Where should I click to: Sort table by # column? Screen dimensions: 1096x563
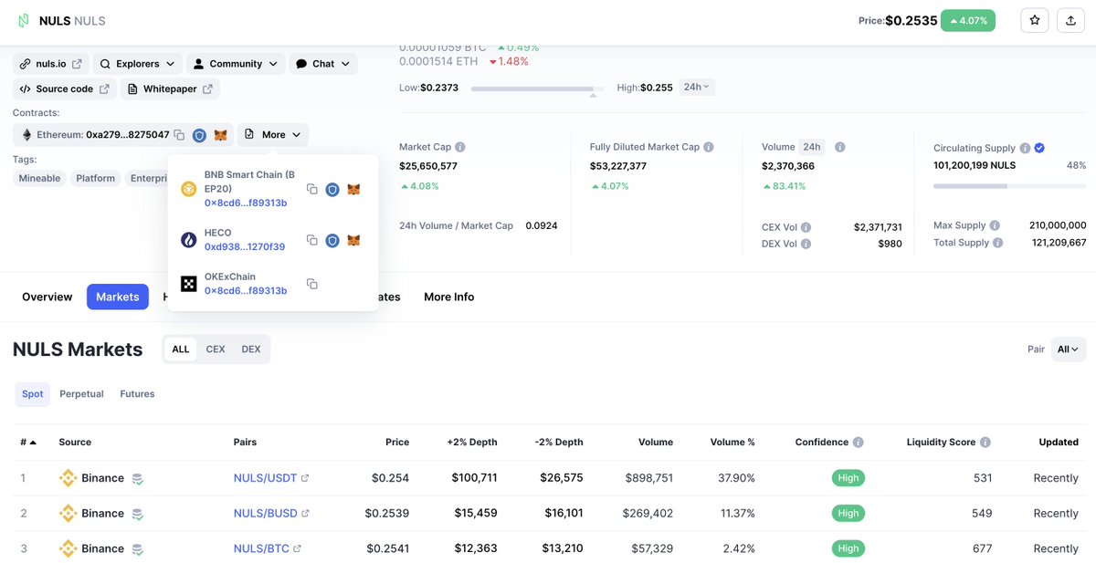[28, 442]
